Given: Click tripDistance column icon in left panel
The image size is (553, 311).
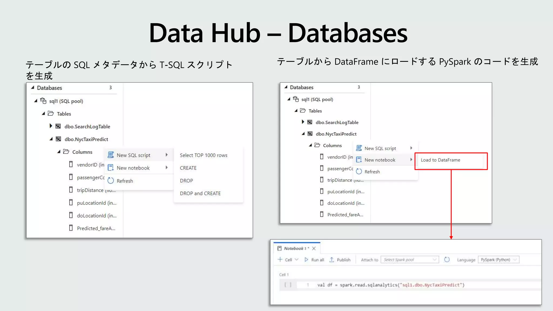Looking at the screenshot, I should pyautogui.click(x=71, y=190).
